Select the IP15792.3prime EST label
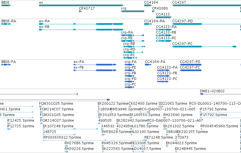 click(213, 115)
